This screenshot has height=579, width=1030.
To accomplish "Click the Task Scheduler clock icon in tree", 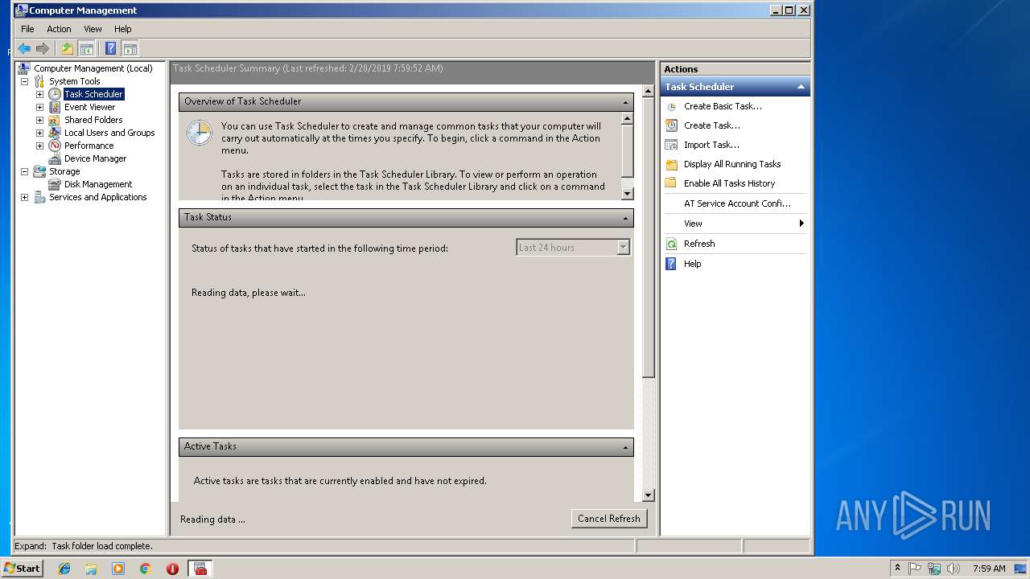I will 55,94.
